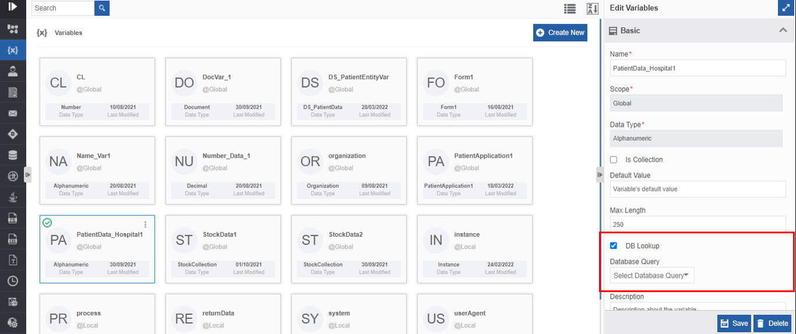Click the Name field with PatientData_Hospital1
796x334 pixels.
pyautogui.click(x=698, y=68)
